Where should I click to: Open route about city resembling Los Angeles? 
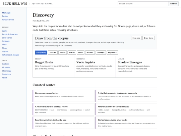126,96
